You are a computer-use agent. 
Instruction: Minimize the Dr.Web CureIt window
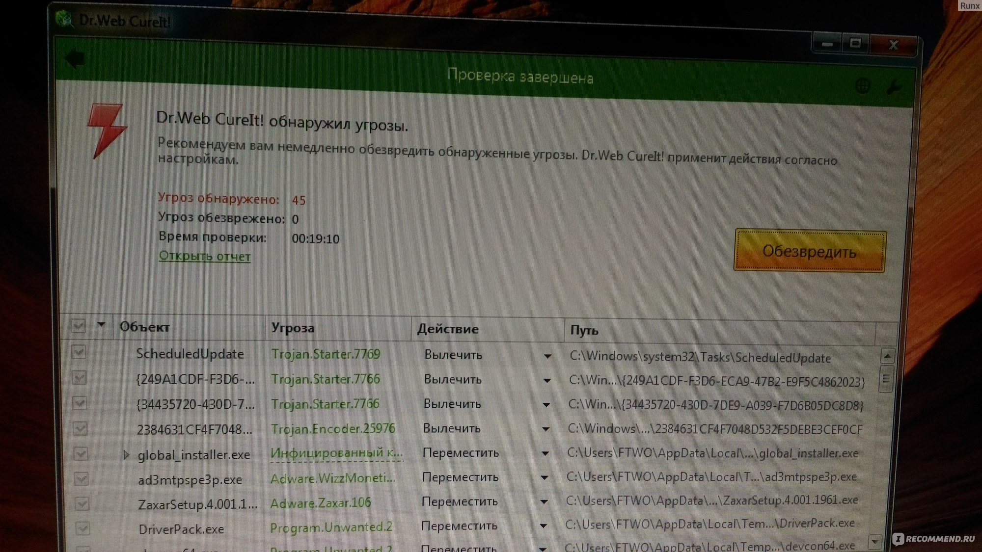pyautogui.click(x=827, y=45)
